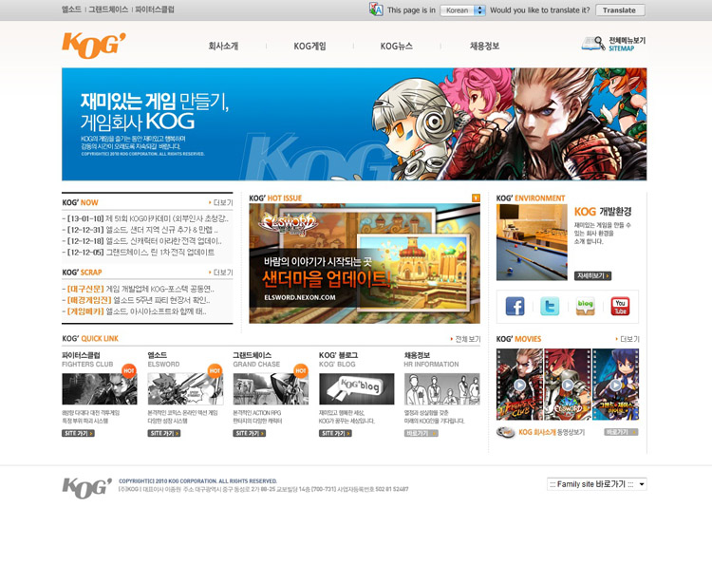
Task: Open the 13-01-10 news item
Action: coord(145,218)
